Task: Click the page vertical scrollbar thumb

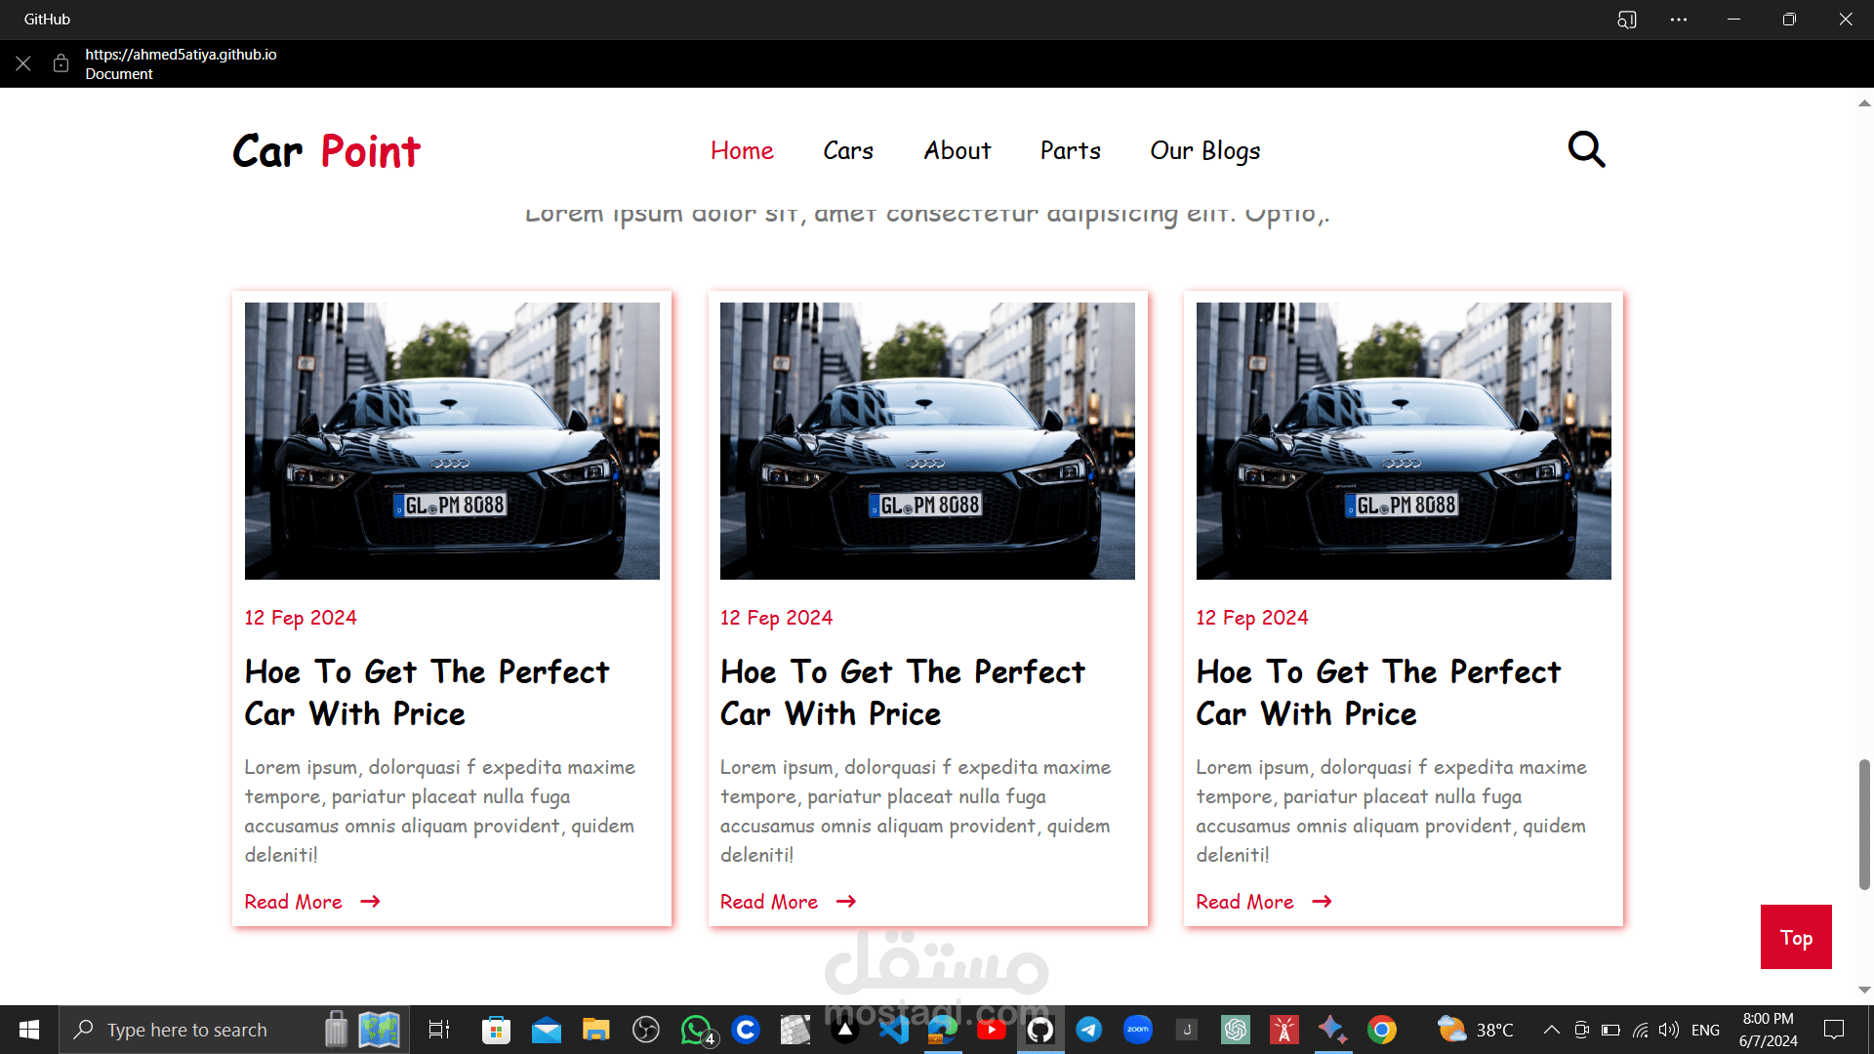Action: [1864, 823]
